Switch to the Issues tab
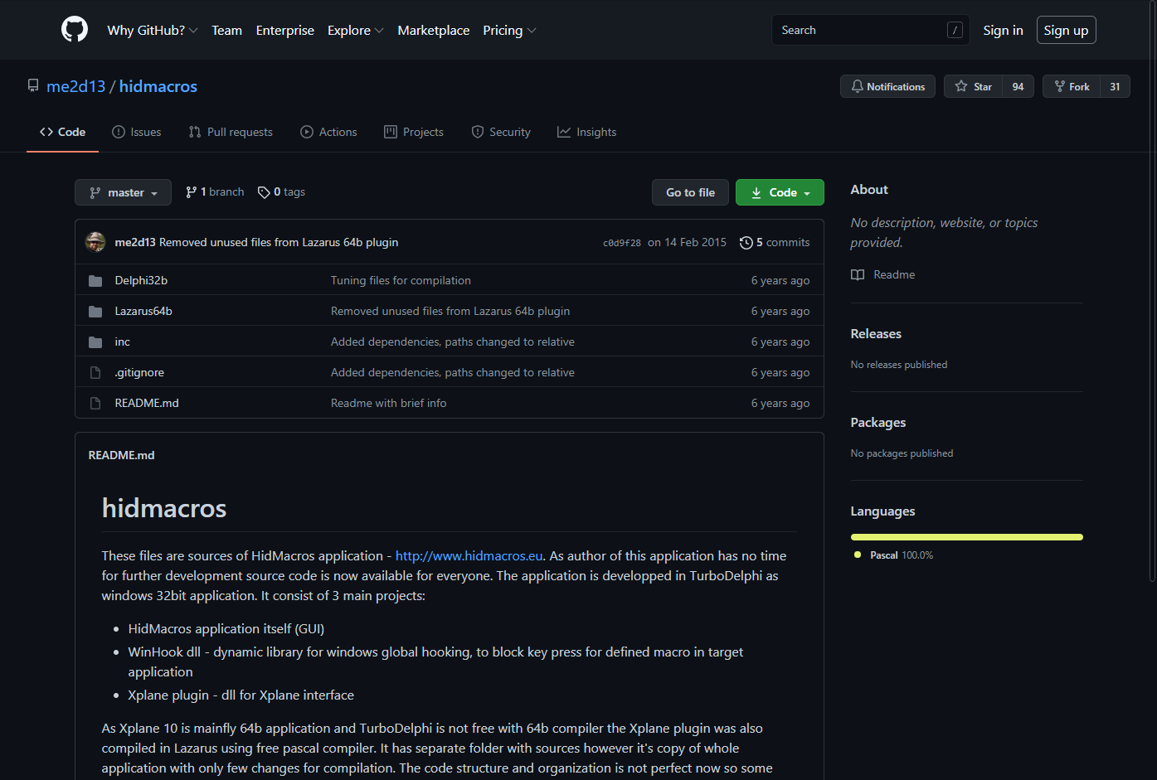 (x=137, y=132)
